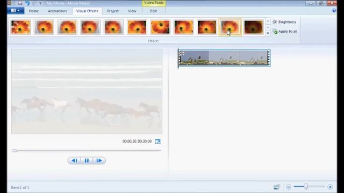Expand the full effects gallery list
Image resolution: width=344 pixels, height=193 pixels.
pos(268,33)
